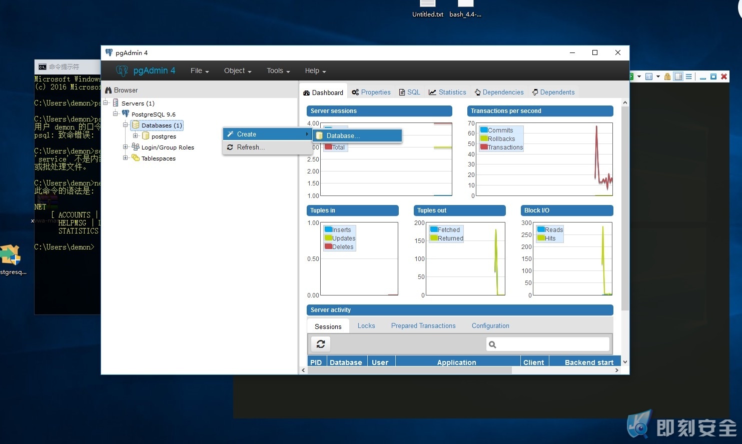Collapse the PostgreSQL 9.6 tree node
The height and width of the screenshot is (444, 742).
coord(116,114)
